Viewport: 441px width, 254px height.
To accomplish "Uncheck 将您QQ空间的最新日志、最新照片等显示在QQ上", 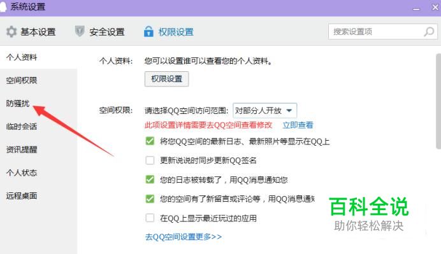I will [x=150, y=141].
